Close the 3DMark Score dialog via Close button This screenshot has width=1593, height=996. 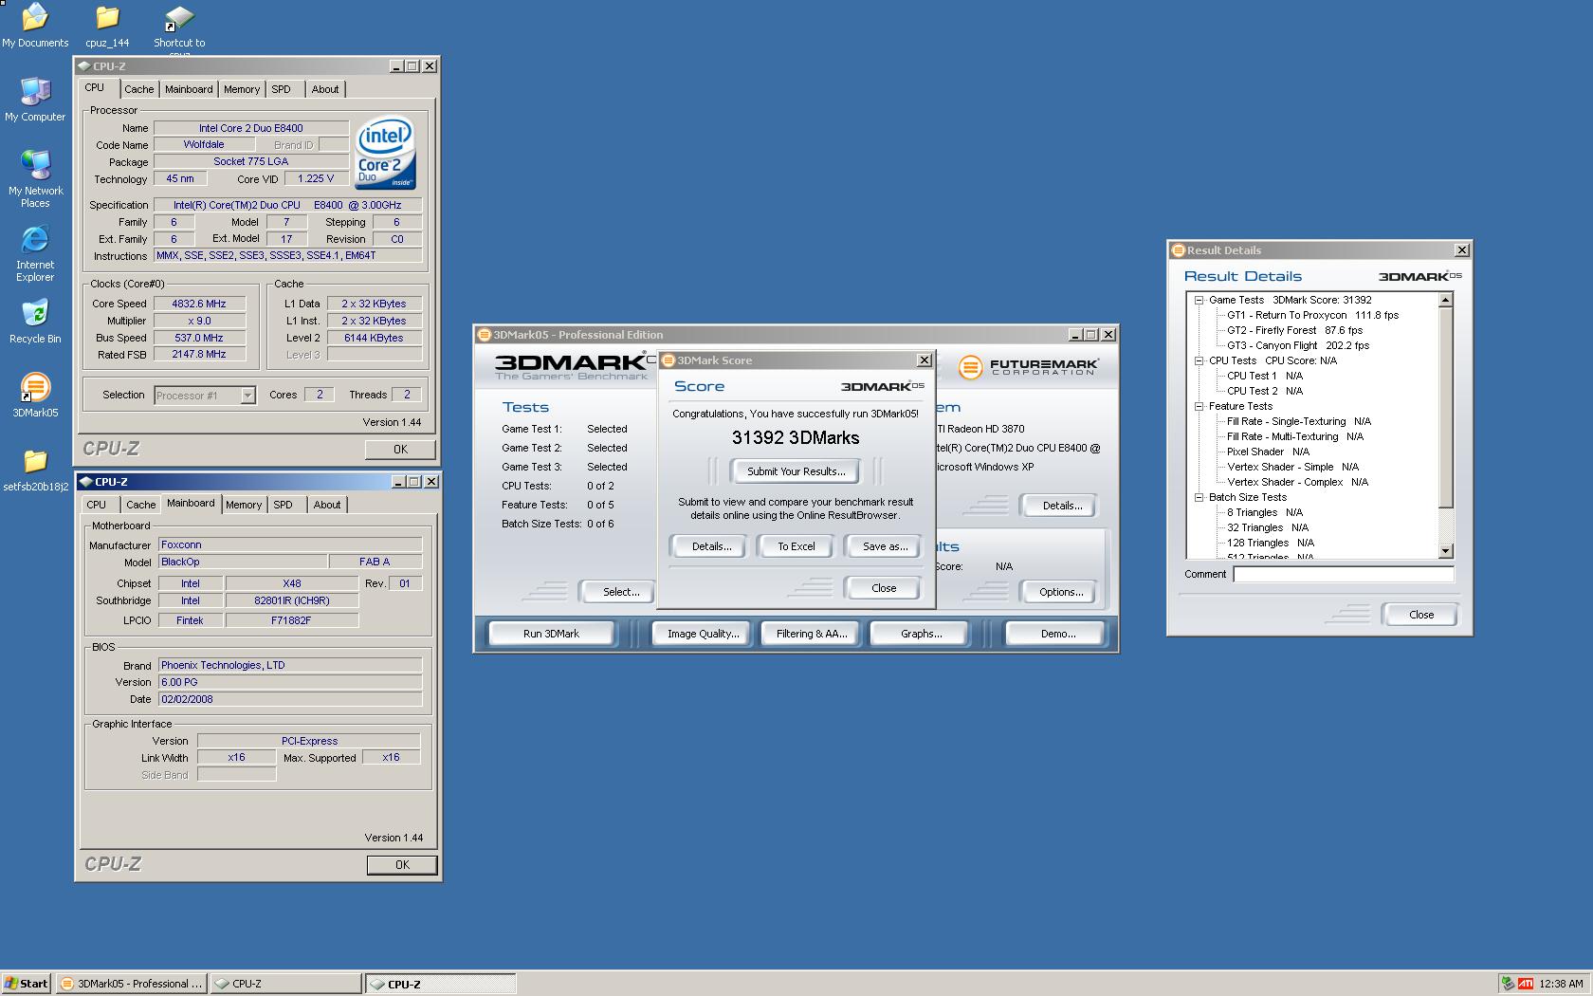883,588
